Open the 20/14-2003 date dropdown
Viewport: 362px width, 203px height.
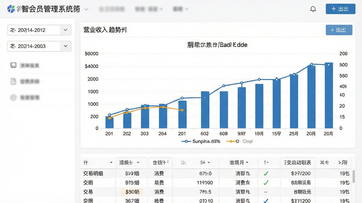coord(39,46)
